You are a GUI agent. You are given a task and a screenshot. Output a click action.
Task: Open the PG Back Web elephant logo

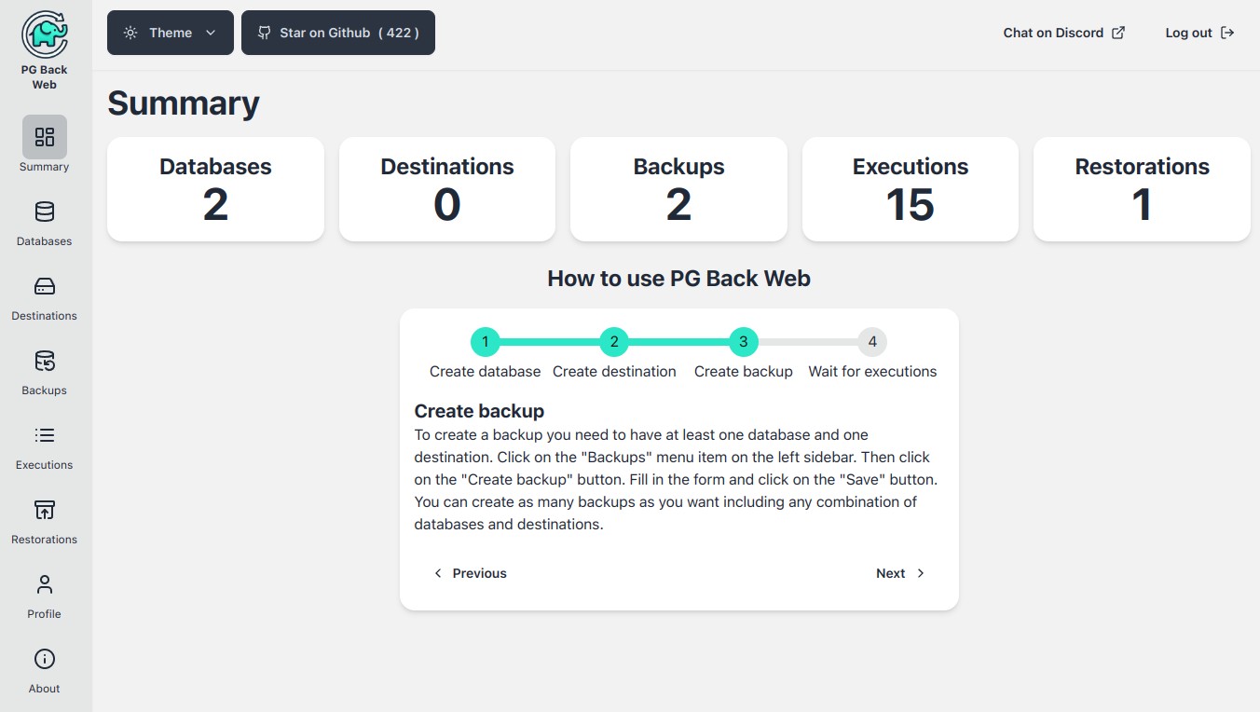point(45,34)
